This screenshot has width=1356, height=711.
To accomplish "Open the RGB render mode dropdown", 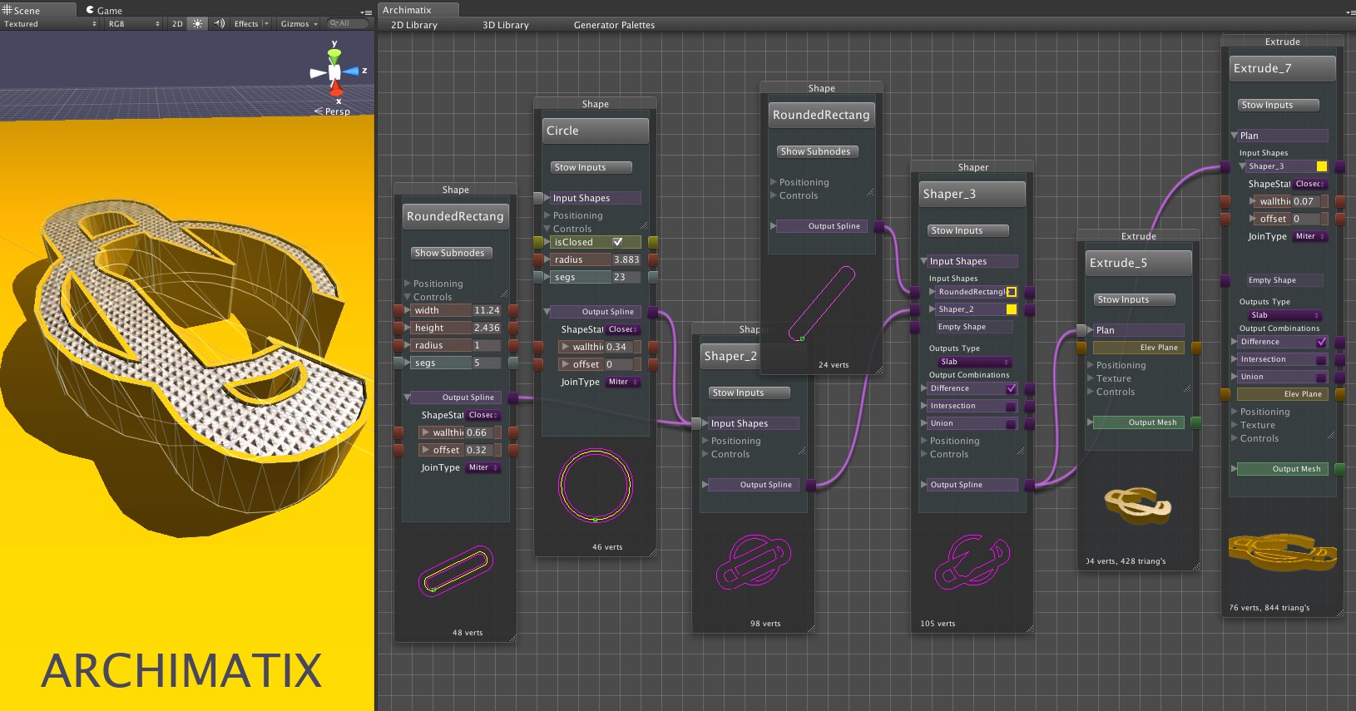I will click(134, 24).
